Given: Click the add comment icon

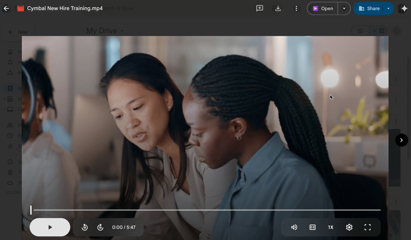Looking at the screenshot, I should [260, 9].
